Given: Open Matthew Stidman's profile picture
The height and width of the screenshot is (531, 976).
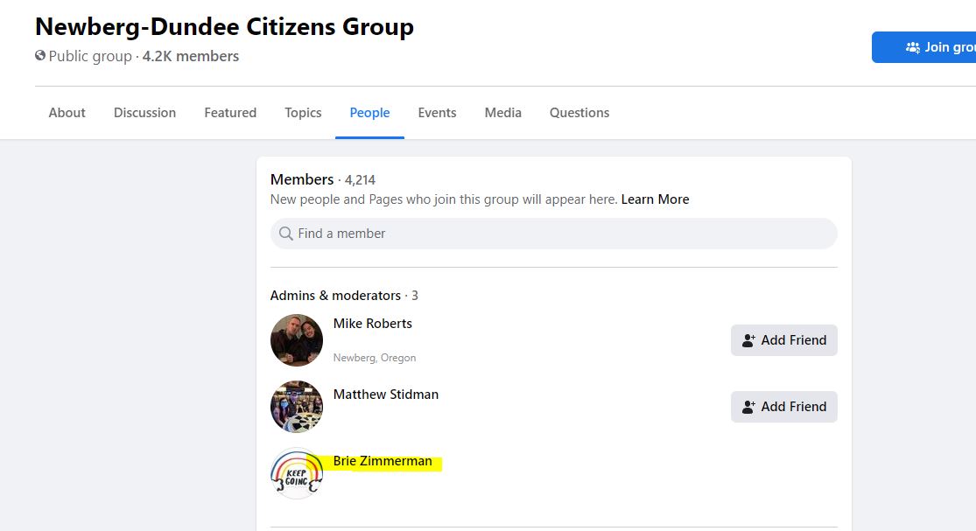Looking at the screenshot, I should point(297,407).
